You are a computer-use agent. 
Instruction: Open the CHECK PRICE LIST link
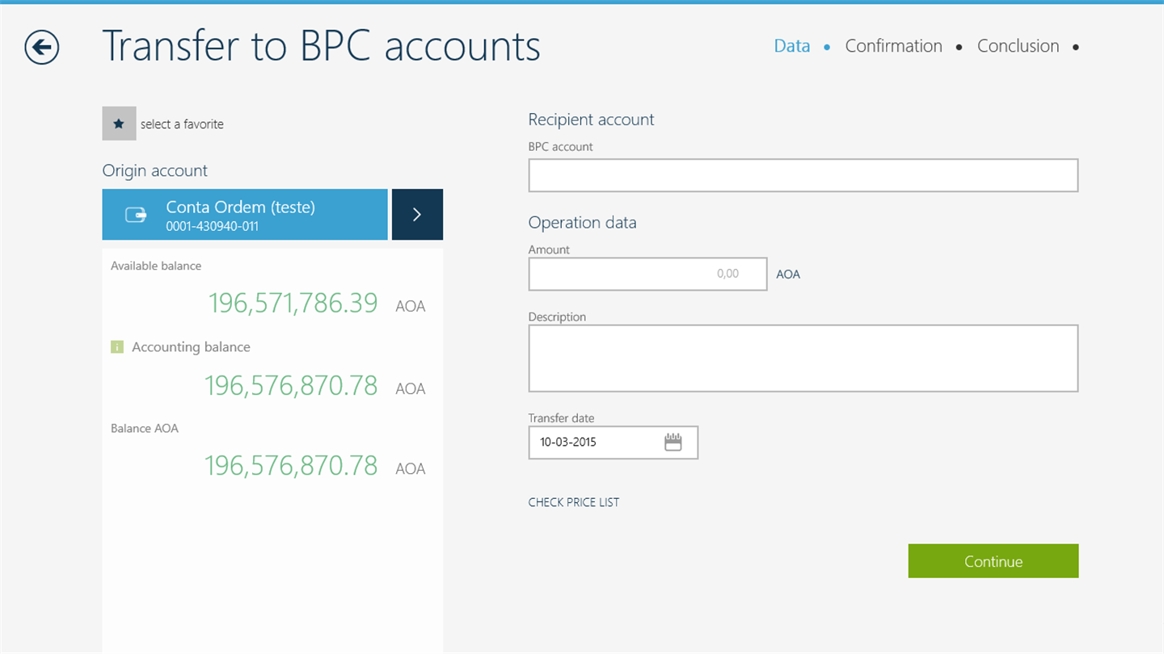(574, 502)
